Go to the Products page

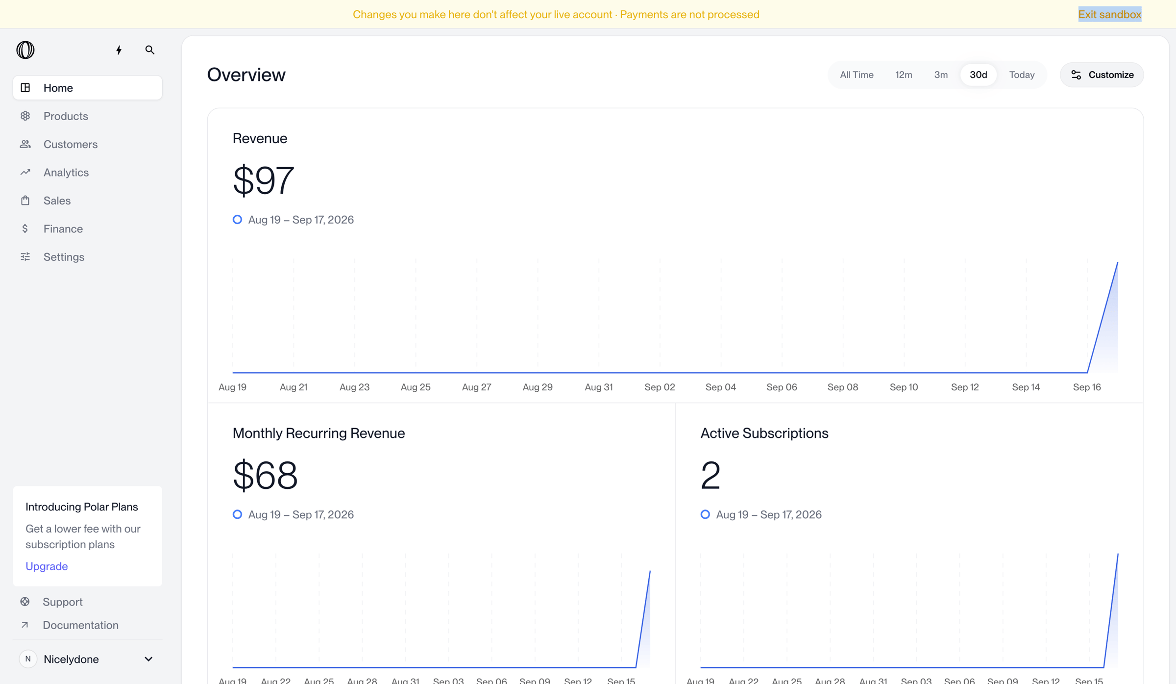[x=88, y=116]
